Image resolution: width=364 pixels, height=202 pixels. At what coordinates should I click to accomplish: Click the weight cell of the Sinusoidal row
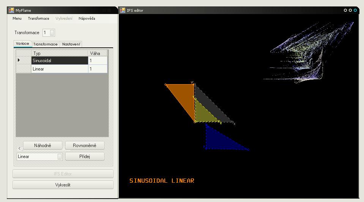98,61
